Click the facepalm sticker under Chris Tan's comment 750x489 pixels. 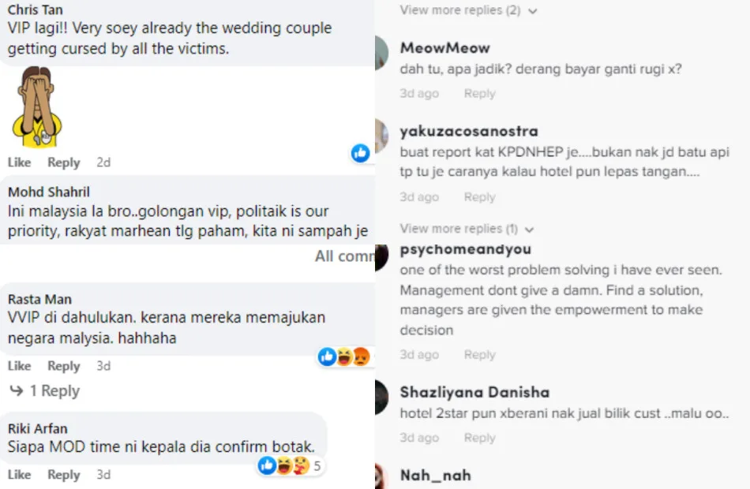click(37, 106)
